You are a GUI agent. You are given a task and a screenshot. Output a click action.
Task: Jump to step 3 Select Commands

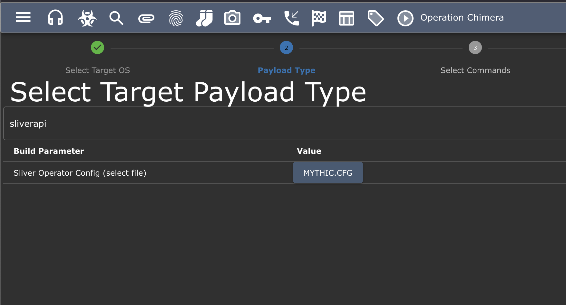click(x=475, y=48)
